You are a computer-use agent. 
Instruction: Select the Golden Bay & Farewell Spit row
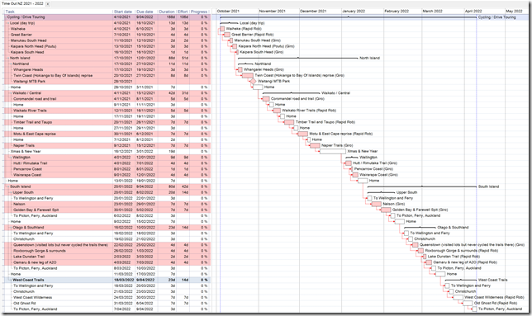pos(107,210)
